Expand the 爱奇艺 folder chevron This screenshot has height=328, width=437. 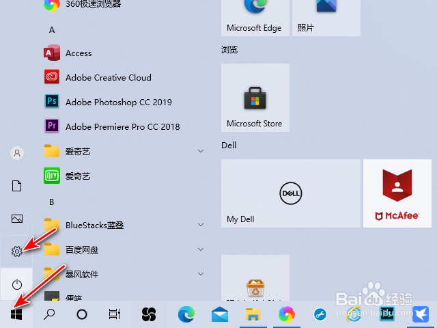tap(201, 151)
